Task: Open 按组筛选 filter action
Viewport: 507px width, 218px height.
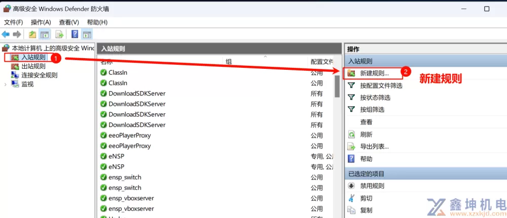Action: point(372,110)
